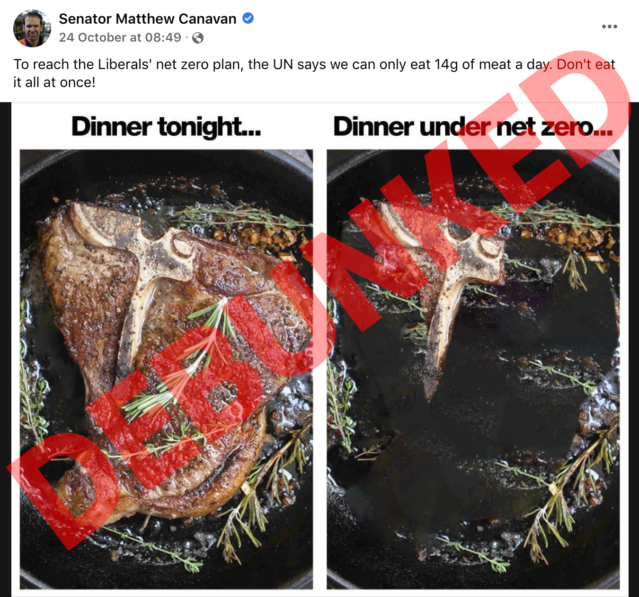Click the chopped garlic in the left pan

(x=256, y=236)
